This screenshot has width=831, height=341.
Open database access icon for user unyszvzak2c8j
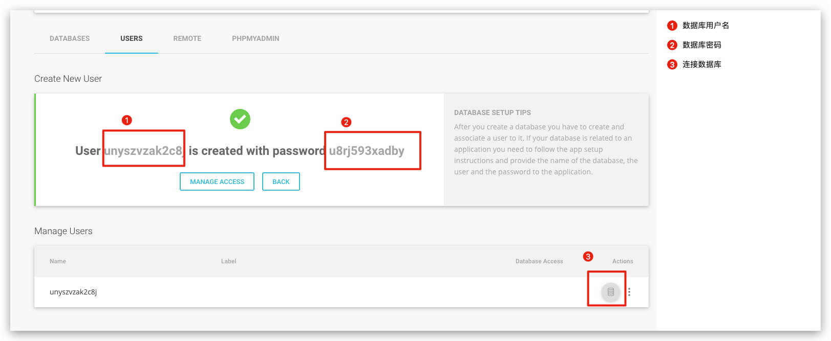610,292
